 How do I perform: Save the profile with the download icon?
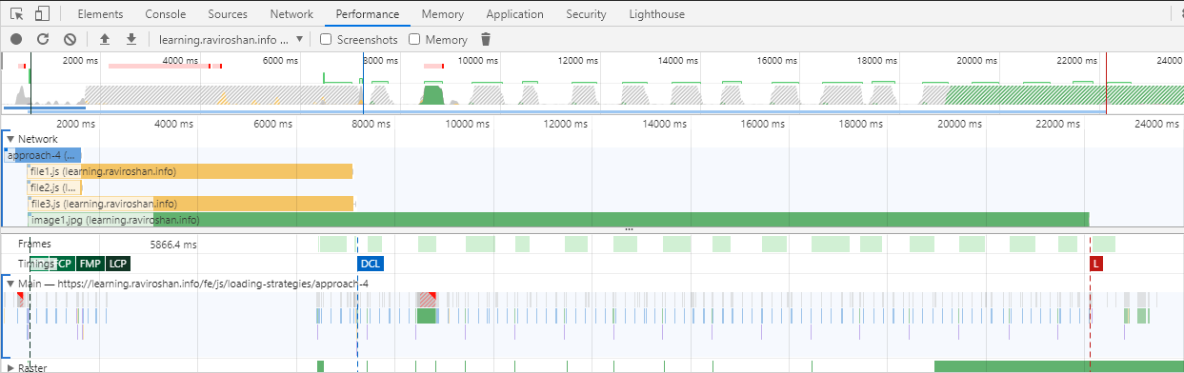pyautogui.click(x=131, y=39)
